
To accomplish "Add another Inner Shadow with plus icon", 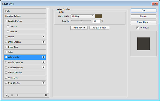I will coord(43,42).
